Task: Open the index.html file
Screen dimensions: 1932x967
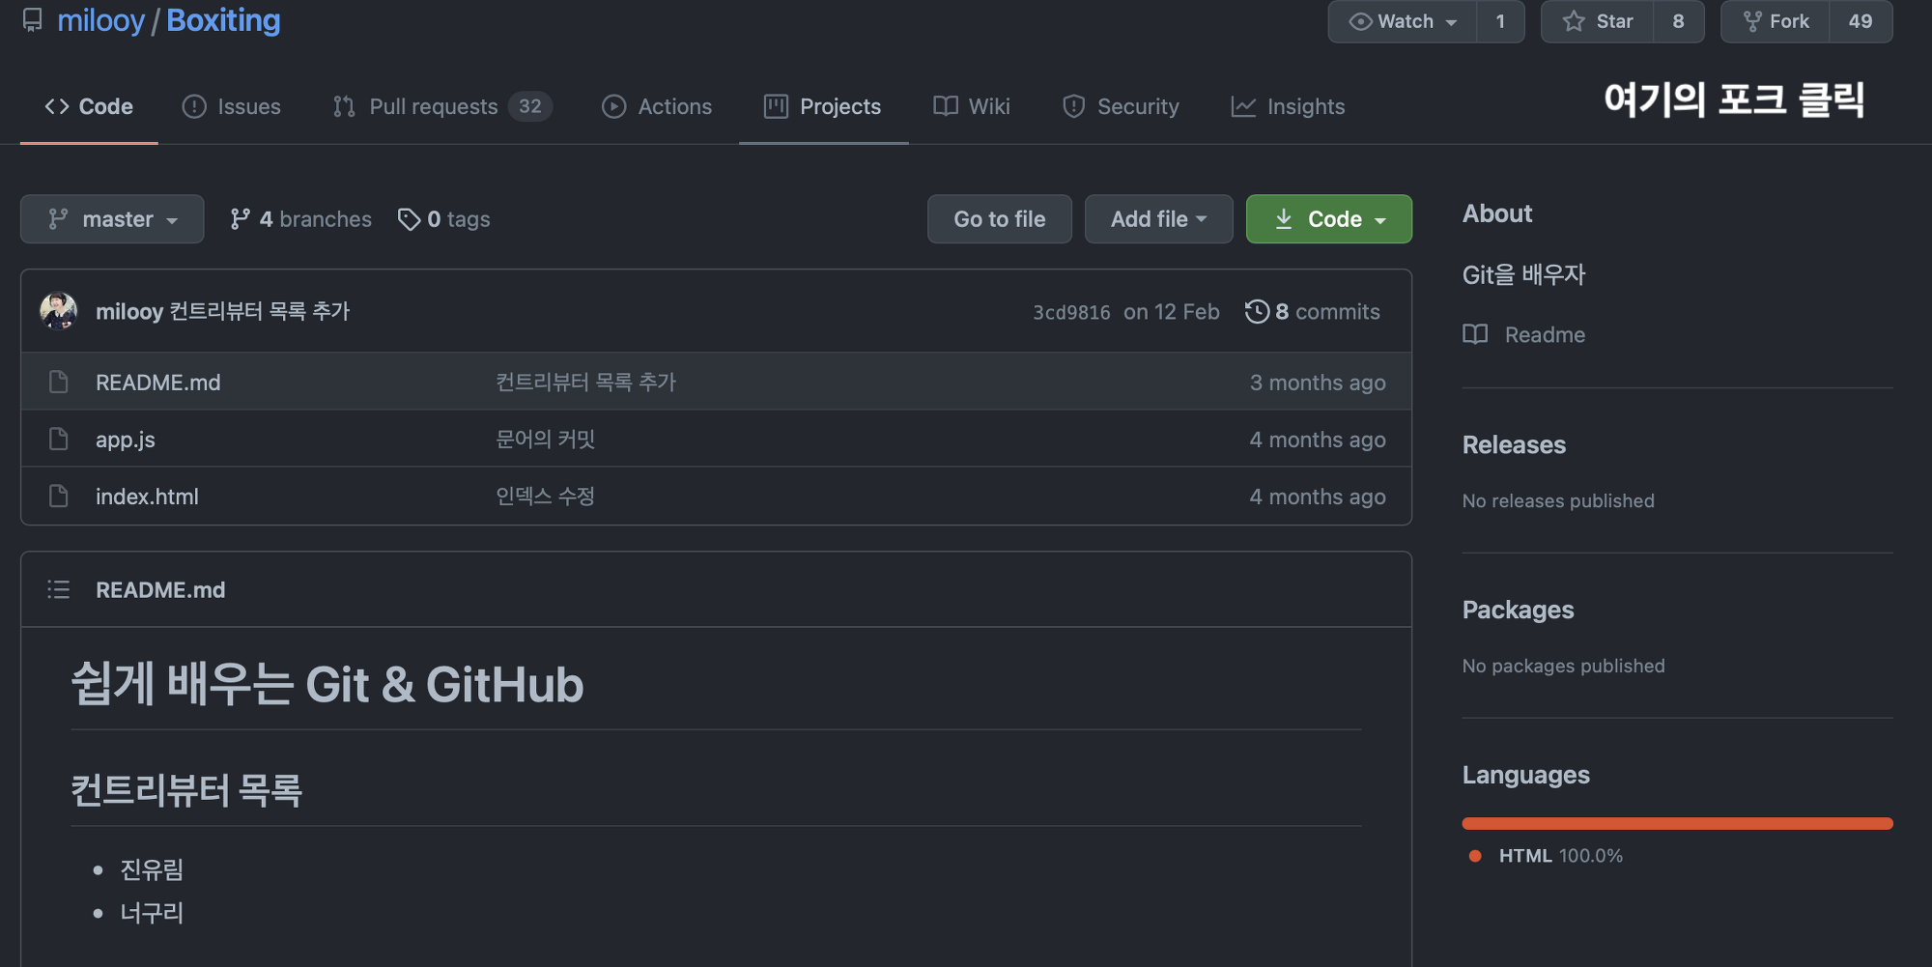Action: point(147,497)
